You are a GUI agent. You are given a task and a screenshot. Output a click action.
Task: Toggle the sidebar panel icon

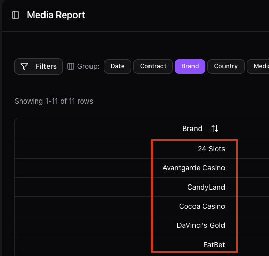click(16, 15)
